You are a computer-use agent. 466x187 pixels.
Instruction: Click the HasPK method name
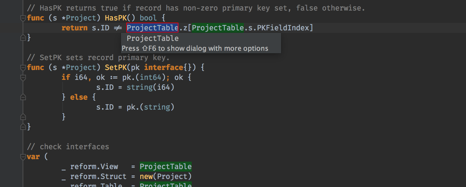116,18
